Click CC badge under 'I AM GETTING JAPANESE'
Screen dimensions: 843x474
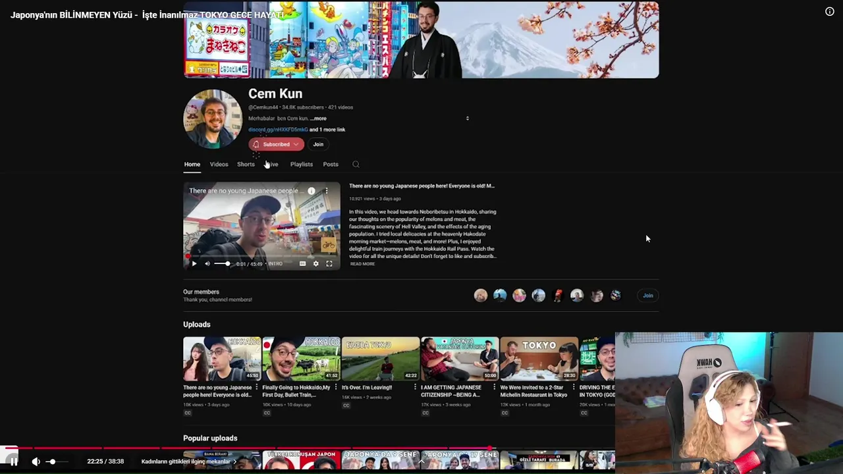pyautogui.click(x=425, y=413)
